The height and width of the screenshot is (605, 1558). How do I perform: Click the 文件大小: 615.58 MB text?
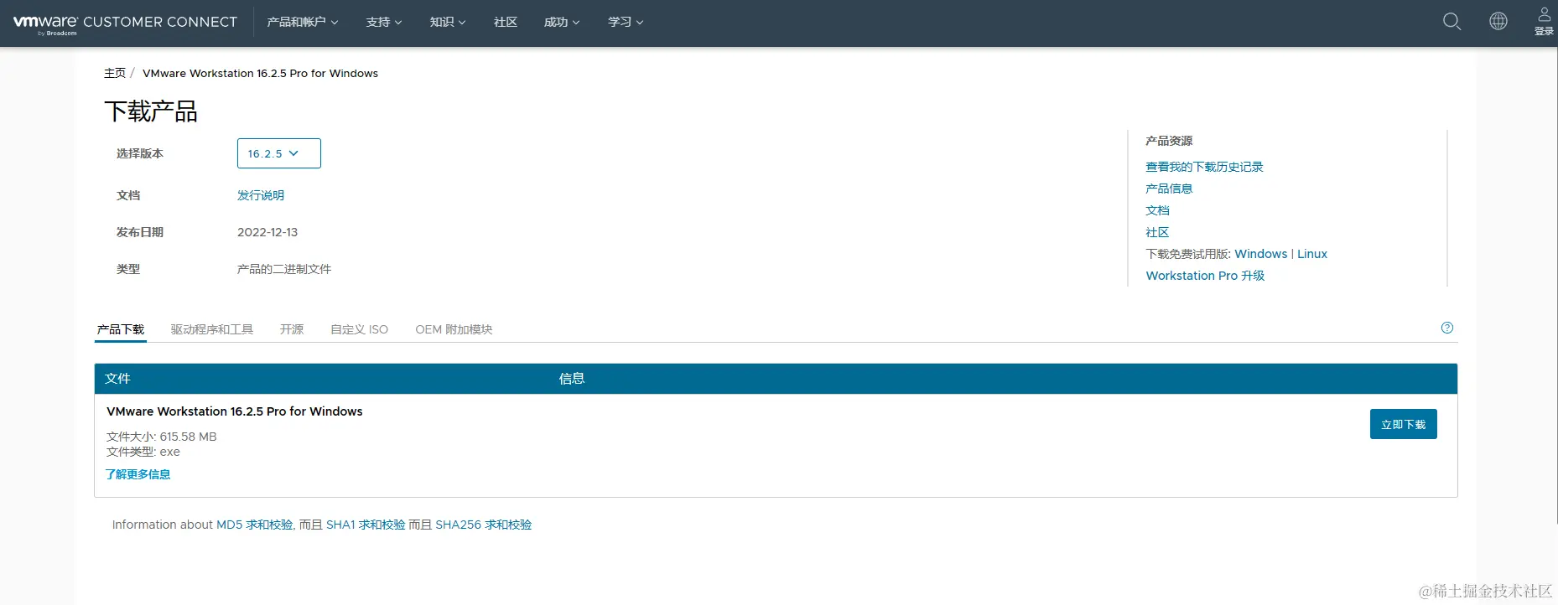click(x=162, y=437)
